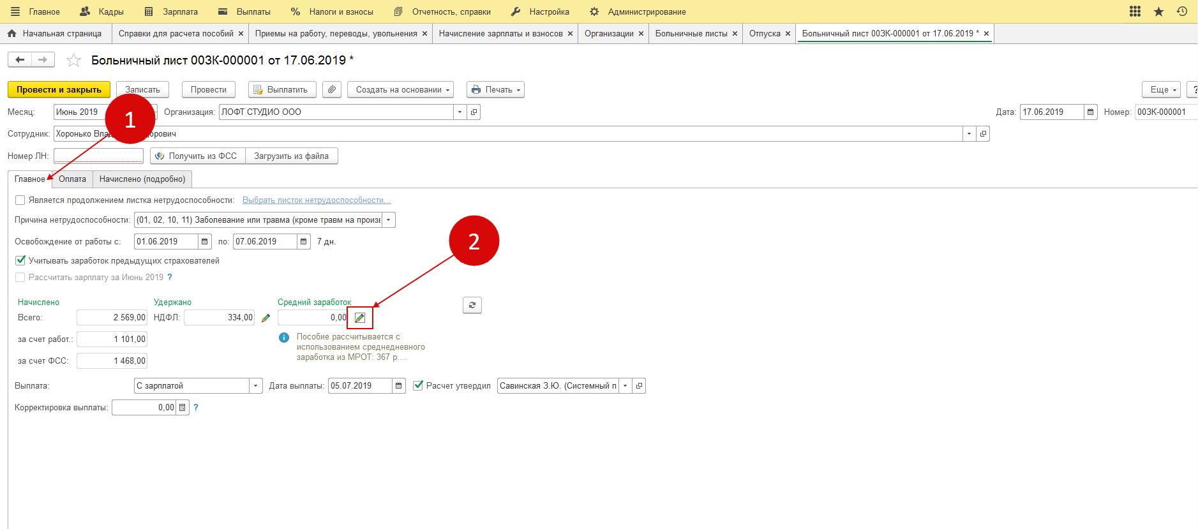Edit average earnings with pencil icon
Screen dimensions: 1198x529
point(360,318)
